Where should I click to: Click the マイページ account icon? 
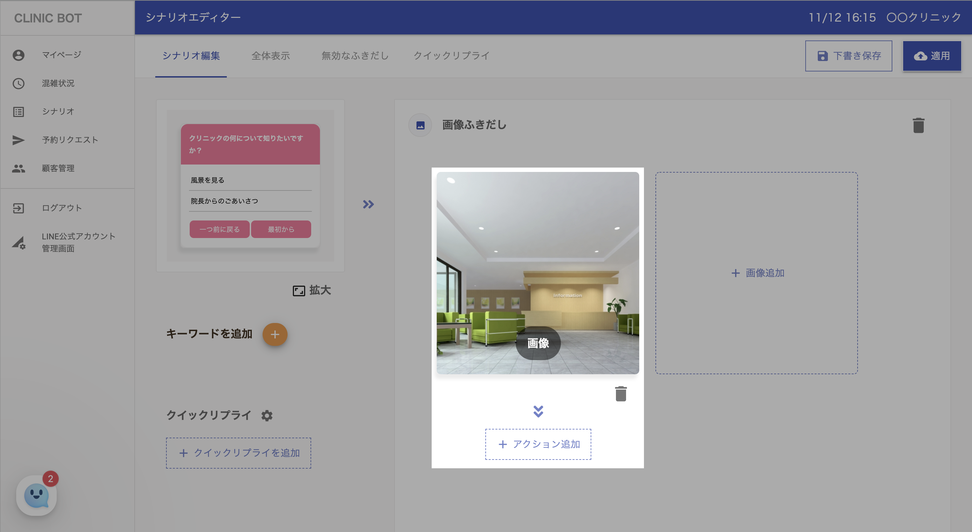(18, 55)
